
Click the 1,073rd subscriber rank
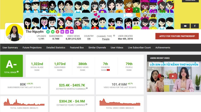click(x=60, y=64)
